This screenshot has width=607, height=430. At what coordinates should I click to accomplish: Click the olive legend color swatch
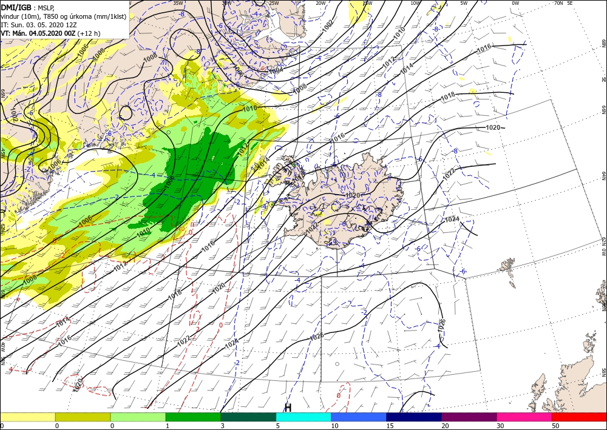[x=83, y=417]
